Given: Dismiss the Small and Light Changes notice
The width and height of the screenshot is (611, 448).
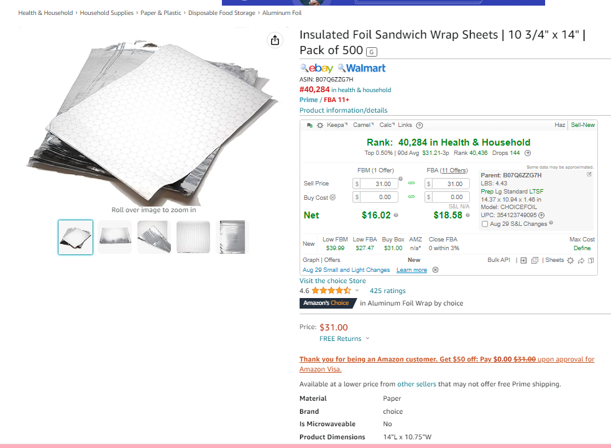Looking at the screenshot, I should [x=435, y=269].
